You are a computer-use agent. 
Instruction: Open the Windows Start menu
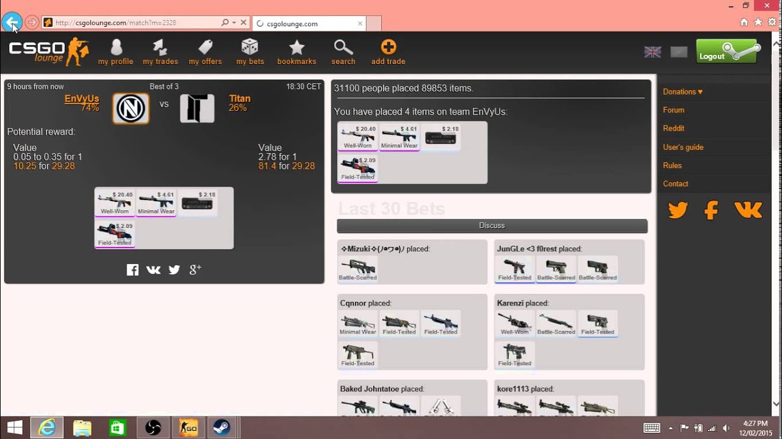[15, 427]
